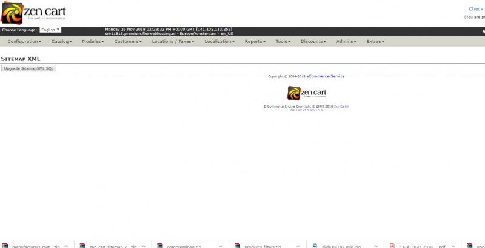
Task: Open the zen-cart-sitemap zip download icon
Action: 82,246
